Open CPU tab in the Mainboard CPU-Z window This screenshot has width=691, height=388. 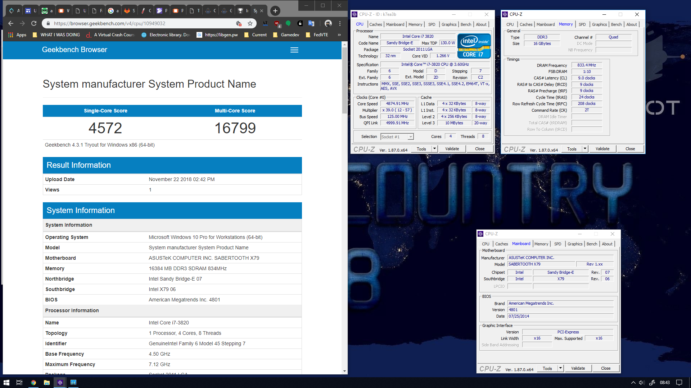485,244
